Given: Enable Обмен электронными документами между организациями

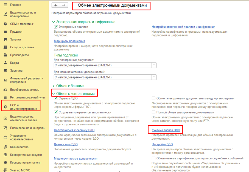Looking at the screenshot, I should (x=153, y=98).
